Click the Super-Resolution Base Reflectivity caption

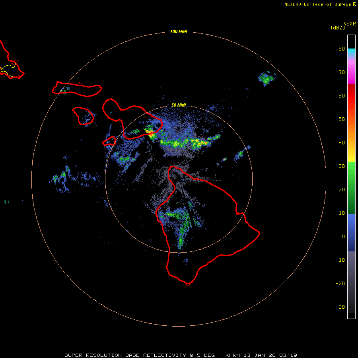pos(181,355)
